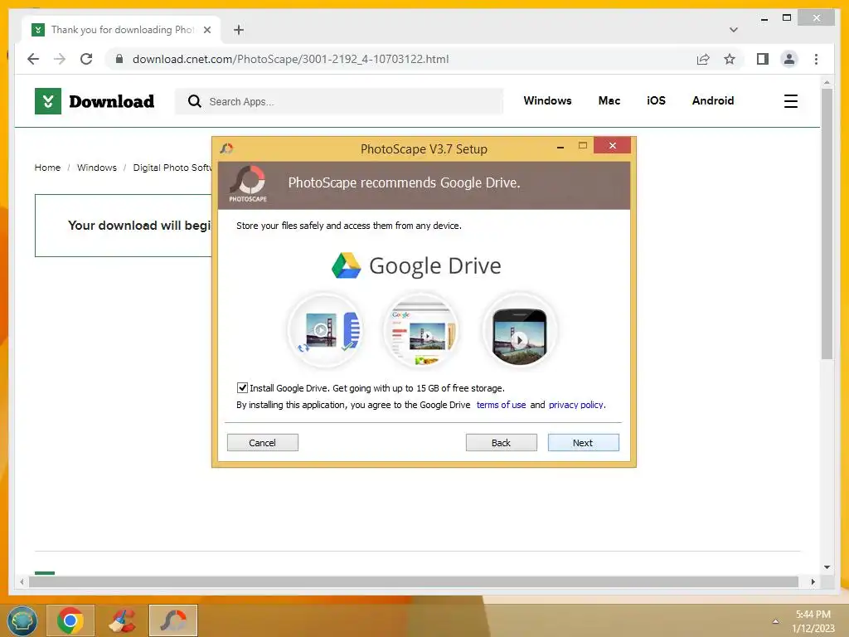Bookmark this page with star icon
This screenshot has width=849, height=637.
coord(730,59)
